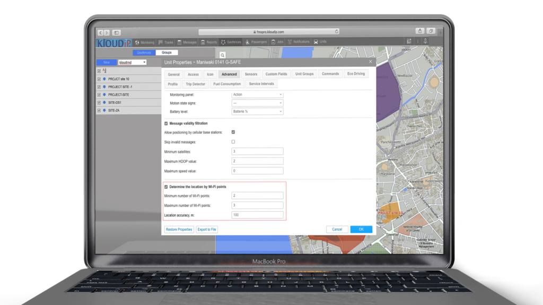The width and height of the screenshot is (543, 305).
Task: Open the Tracks section
Action: click(x=166, y=42)
